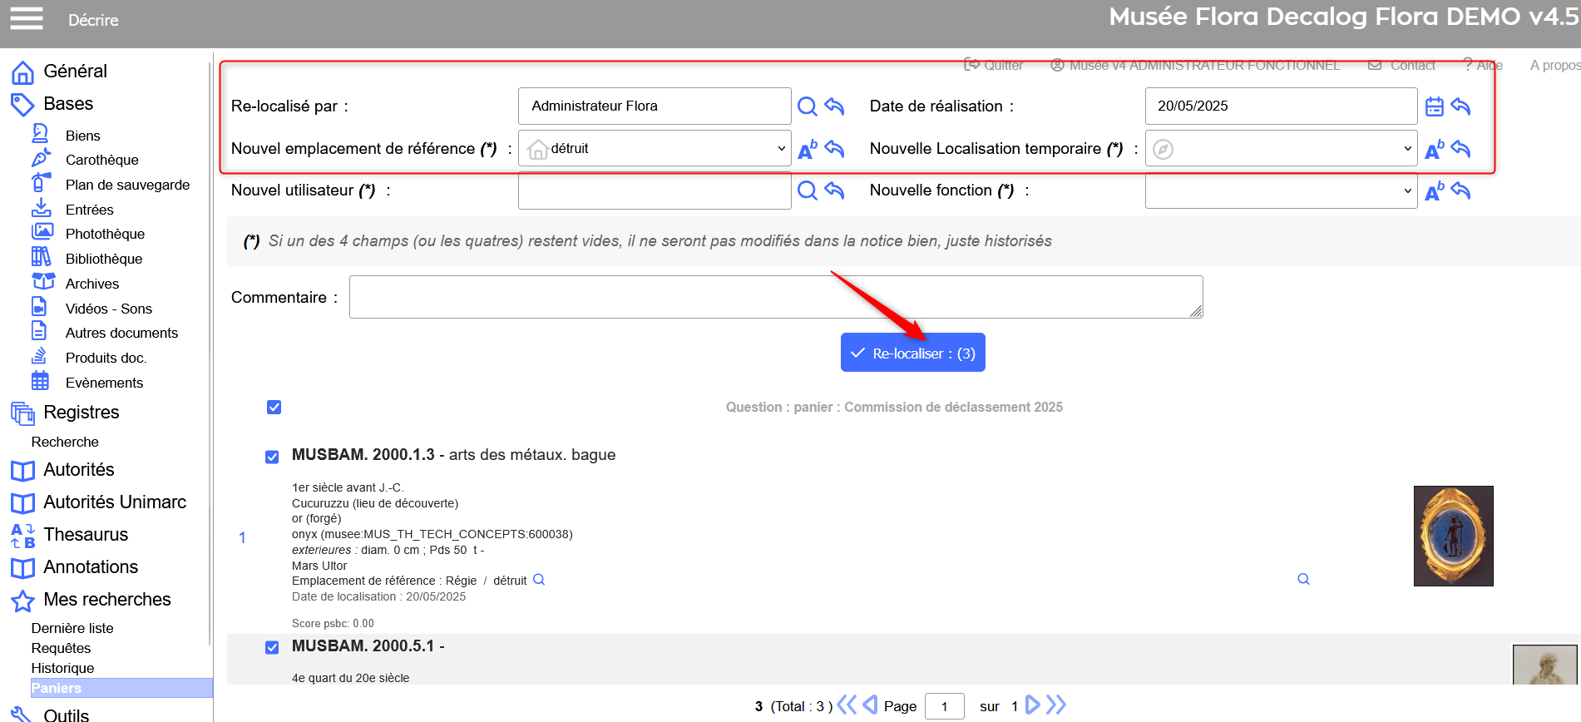This screenshot has height=722, width=1581.
Task: Reset the Nouvelle fonction field
Action: [x=1460, y=190]
